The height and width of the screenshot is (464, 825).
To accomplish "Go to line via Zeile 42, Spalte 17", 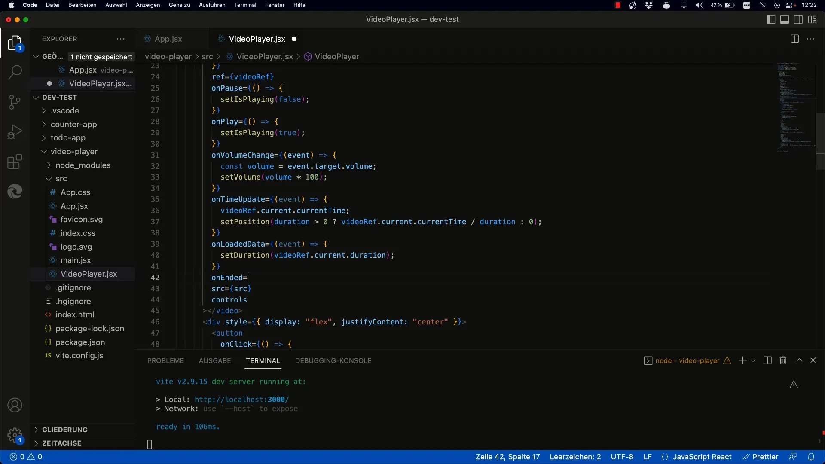I will (507, 457).
